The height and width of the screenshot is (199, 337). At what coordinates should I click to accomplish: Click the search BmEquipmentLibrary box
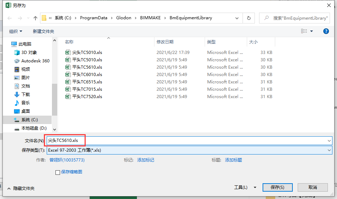pyautogui.click(x=295, y=18)
